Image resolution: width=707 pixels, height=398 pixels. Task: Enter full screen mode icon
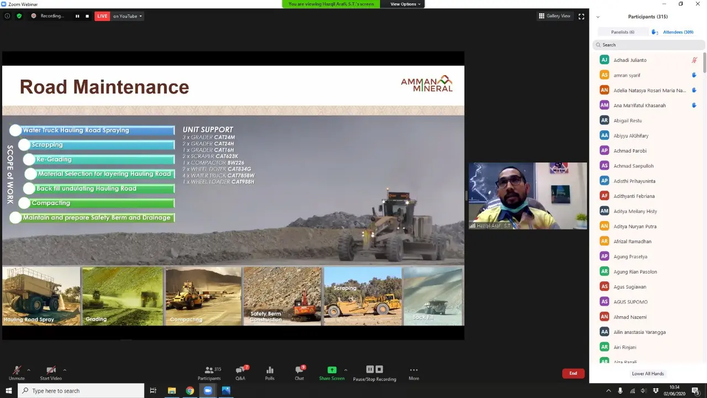point(581,16)
